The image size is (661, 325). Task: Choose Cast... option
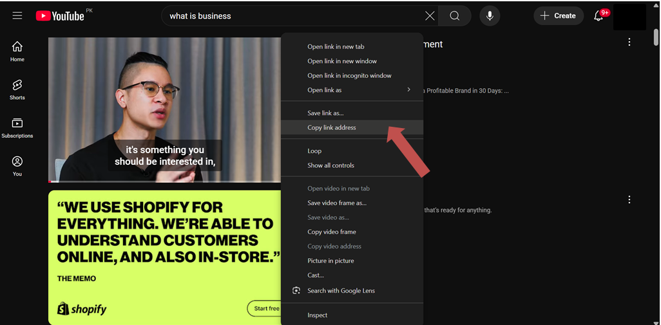pyautogui.click(x=352, y=275)
